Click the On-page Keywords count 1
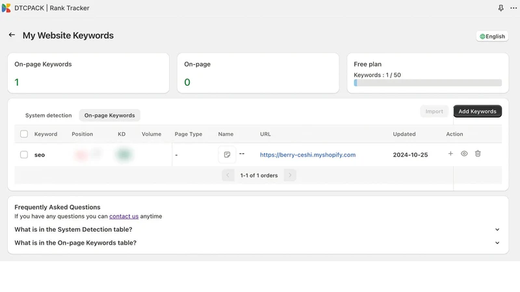520x292 pixels. pyautogui.click(x=17, y=82)
